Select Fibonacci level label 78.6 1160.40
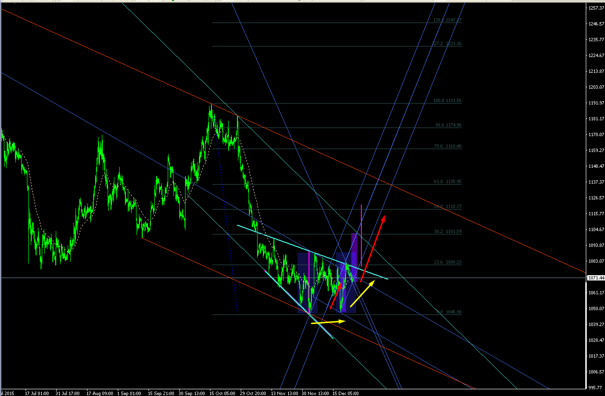 (x=448, y=146)
